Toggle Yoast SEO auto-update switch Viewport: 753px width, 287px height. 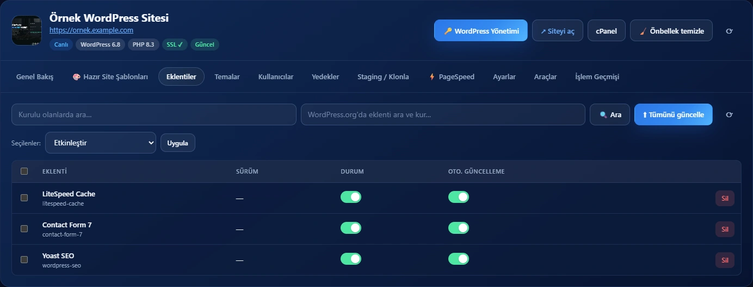[x=459, y=259]
